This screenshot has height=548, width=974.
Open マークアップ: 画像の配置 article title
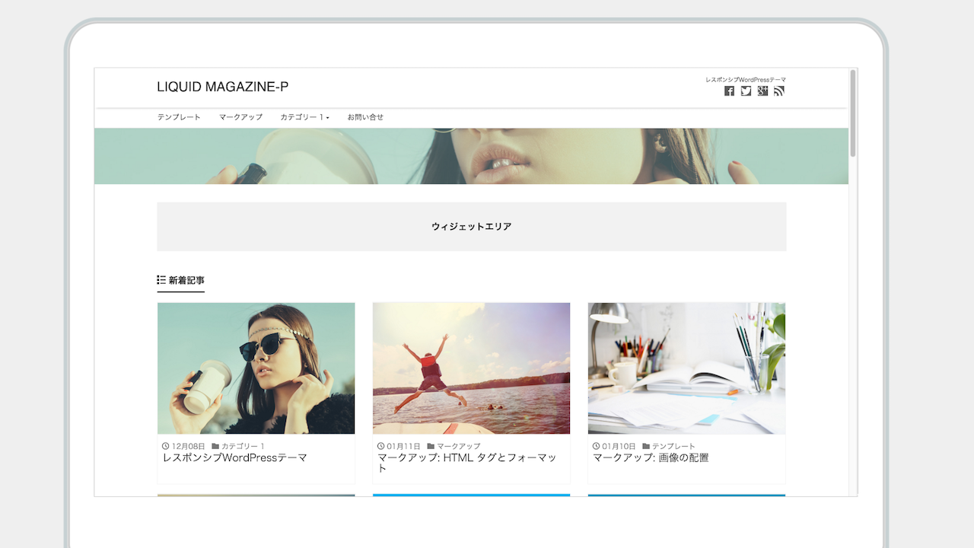pyautogui.click(x=651, y=458)
